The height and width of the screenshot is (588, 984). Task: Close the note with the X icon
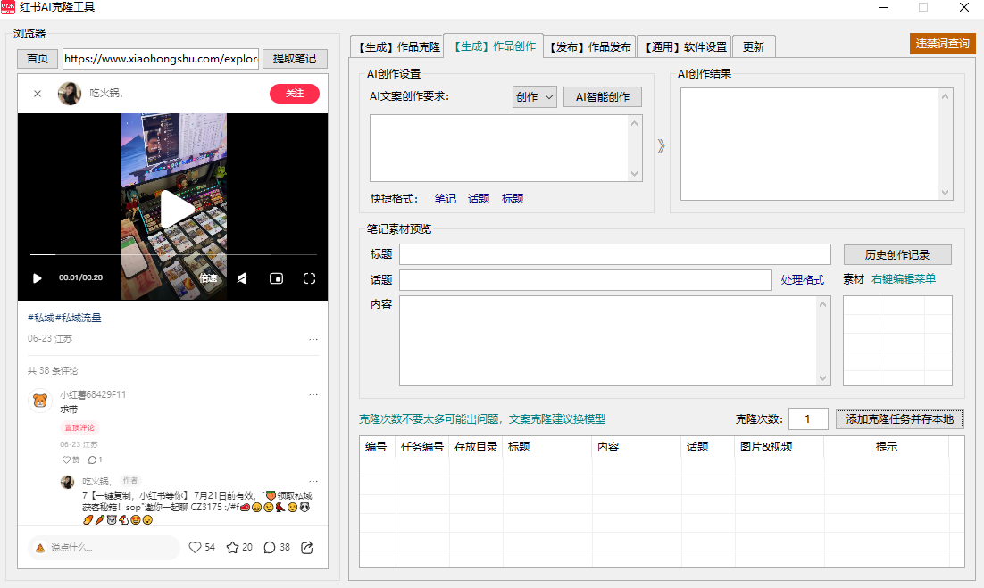tap(38, 94)
